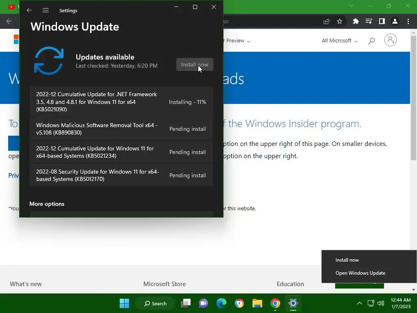417x313 pixels.
Task: Click the volume speaker tray icon
Action: [x=381, y=303]
